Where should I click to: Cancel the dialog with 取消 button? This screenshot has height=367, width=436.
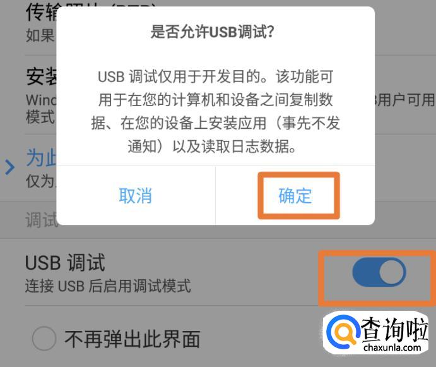pos(136,195)
